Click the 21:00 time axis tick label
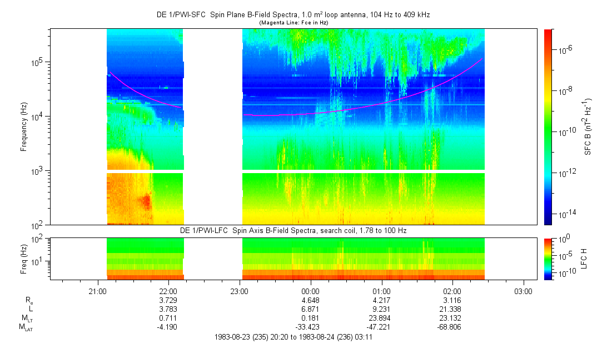The image size is (602, 344). (x=97, y=291)
